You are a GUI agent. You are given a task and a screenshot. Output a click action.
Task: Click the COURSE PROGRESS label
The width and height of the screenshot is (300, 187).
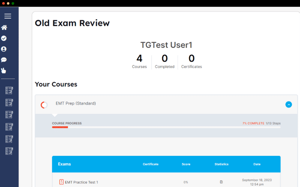(67, 123)
